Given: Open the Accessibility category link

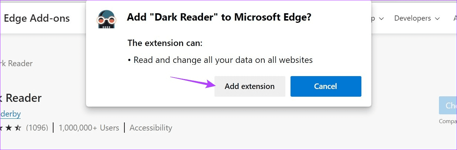Looking at the screenshot, I should click(151, 128).
